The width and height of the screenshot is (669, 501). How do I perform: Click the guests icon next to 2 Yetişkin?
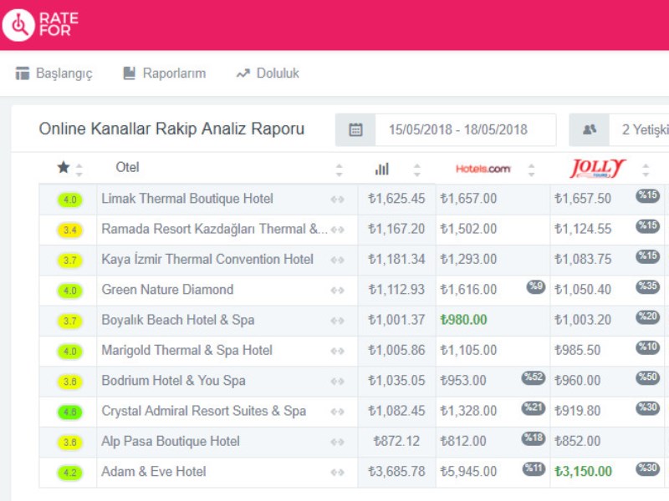pos(590,129)
